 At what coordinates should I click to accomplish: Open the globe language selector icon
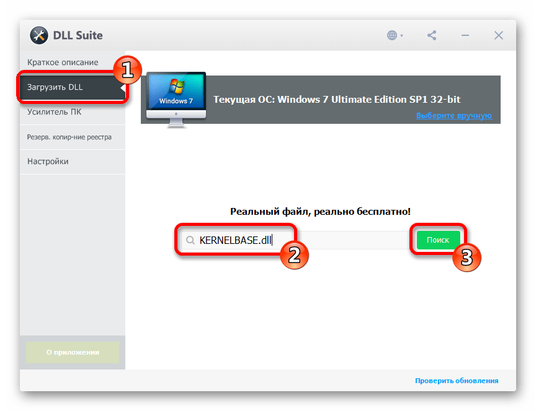(391, 35)
